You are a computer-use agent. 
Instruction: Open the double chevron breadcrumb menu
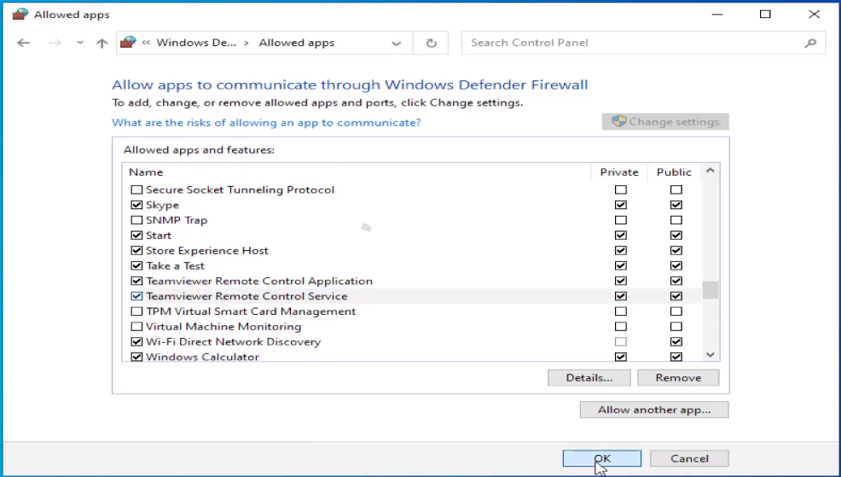click(146, 43)
